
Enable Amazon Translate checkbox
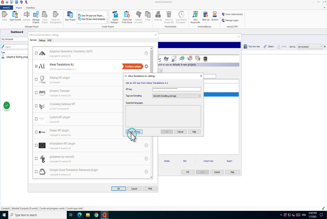[36, 93]
